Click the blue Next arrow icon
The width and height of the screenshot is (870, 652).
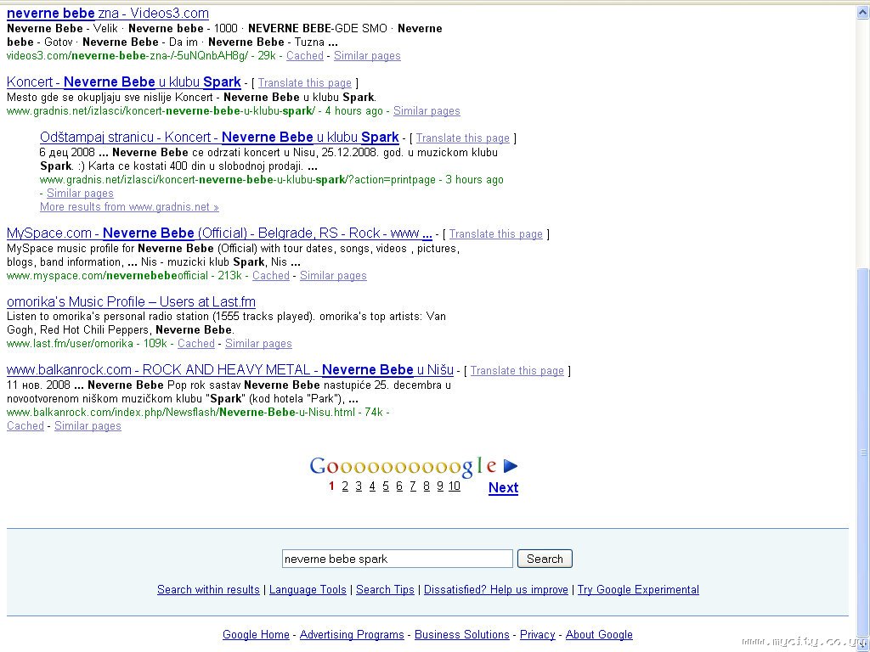coord(511,466)
